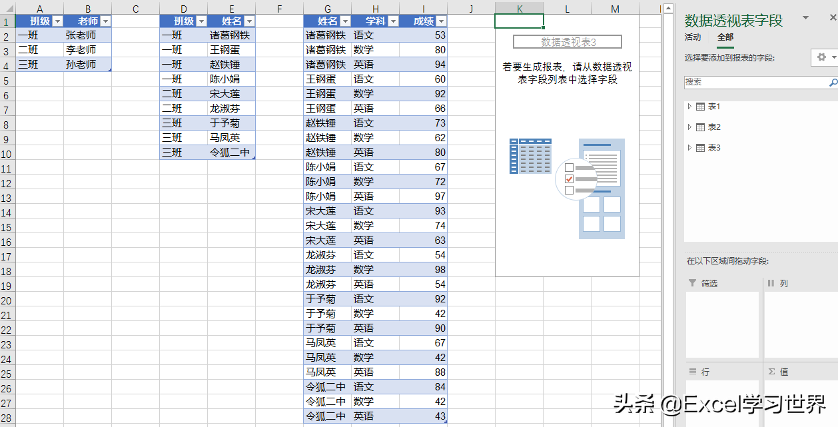The height and width of the screenshot is (427, 838).
Task: Select cell E6 containing 宋大莲
Action: click(232, 93)
